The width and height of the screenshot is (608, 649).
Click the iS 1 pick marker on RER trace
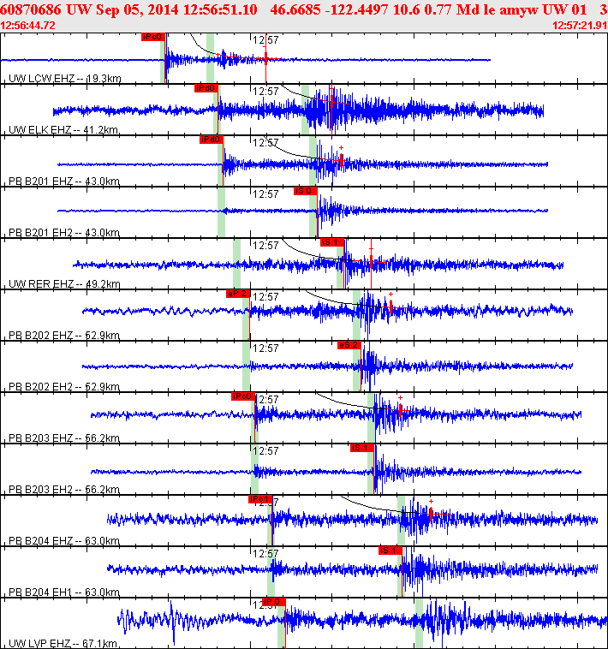tap(331, 242)
